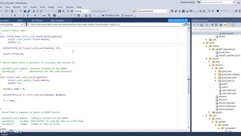Click the Search Solution Explorer field

pyautogui.click(x=217, y=29)
